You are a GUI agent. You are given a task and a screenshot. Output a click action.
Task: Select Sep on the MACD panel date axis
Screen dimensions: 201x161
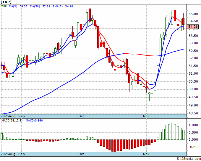tap(21, 154)
